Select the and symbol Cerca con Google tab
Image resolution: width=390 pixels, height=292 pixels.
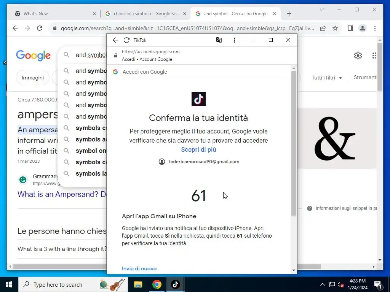pos(236,14)
